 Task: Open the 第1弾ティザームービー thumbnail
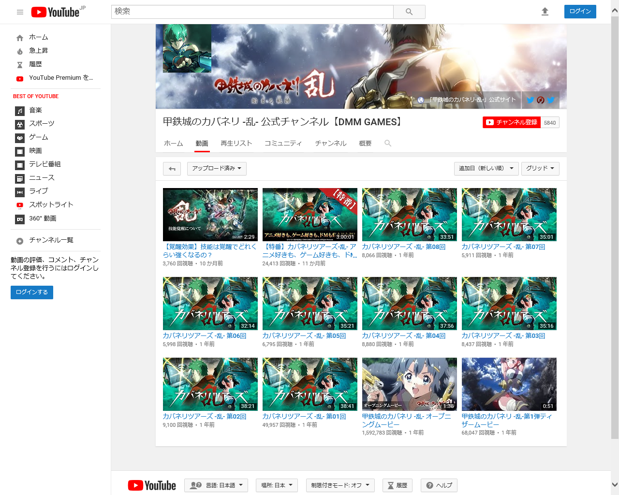pyautogui.click(x=509, y=384)
